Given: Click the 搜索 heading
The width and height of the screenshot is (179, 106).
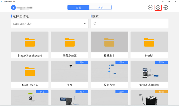Looking at the screenshot, I should point(96,16).
